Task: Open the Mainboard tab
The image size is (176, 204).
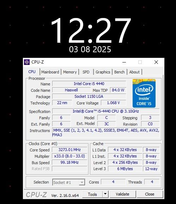Action: click(50, 72)
